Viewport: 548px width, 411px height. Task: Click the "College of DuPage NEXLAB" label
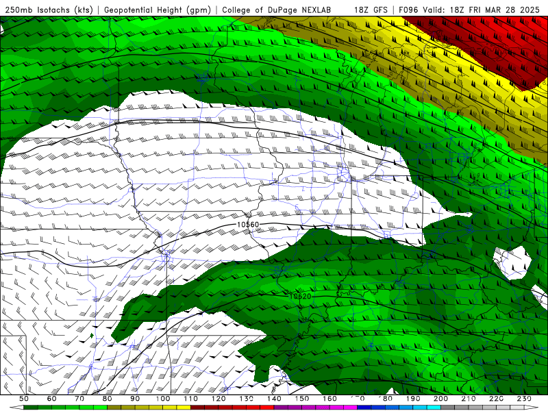click(277, 10)
